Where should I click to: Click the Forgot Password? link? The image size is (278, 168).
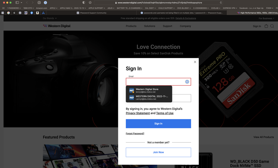[x=135, y=134]
